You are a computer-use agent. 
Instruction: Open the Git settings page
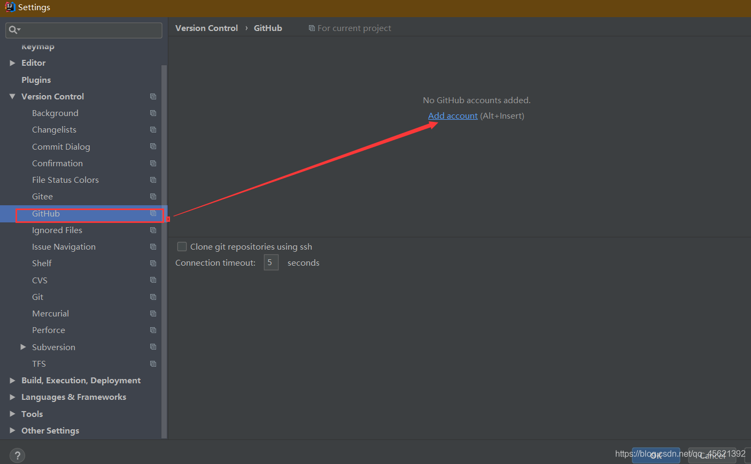point(37,297)
